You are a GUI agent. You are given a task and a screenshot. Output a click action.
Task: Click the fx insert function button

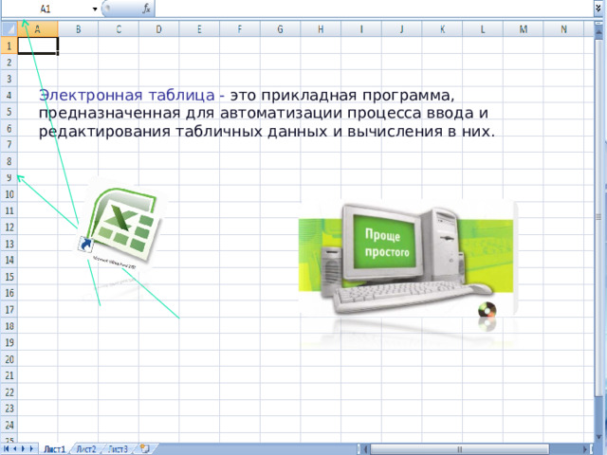146,9
